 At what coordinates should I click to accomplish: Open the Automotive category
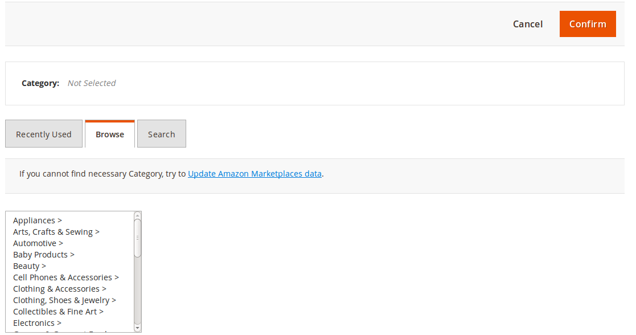[x=38, y=243]
